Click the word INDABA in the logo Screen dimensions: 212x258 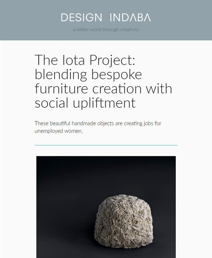130,18
